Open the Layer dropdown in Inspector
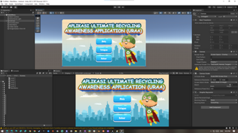The image size is (238, 133). click(x=230, y=17)
